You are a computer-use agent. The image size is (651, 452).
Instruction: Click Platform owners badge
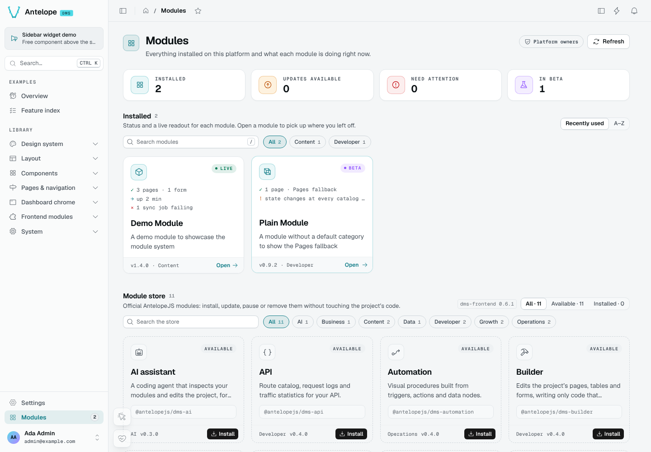pyautogui.click(x=551, y=42)
